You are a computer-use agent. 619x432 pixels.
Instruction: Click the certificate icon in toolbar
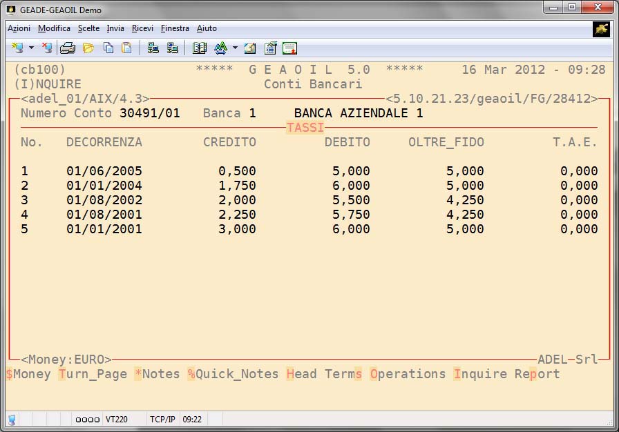coord(289,48)
